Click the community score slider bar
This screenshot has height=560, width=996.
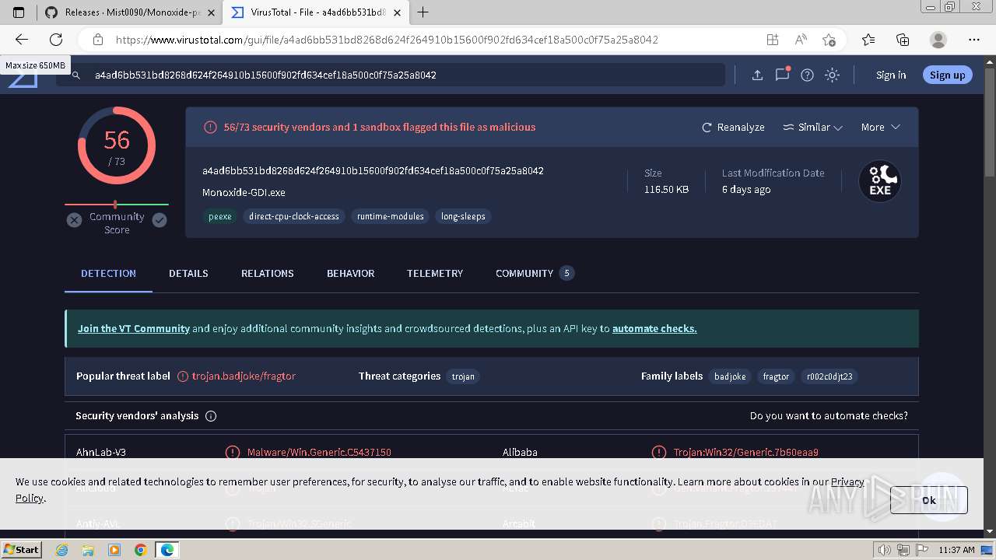click(117, 205)
